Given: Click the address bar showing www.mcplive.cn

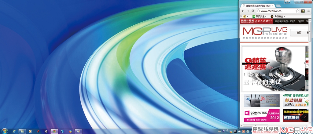Looking at the screenshot, I should coord(278,11).
